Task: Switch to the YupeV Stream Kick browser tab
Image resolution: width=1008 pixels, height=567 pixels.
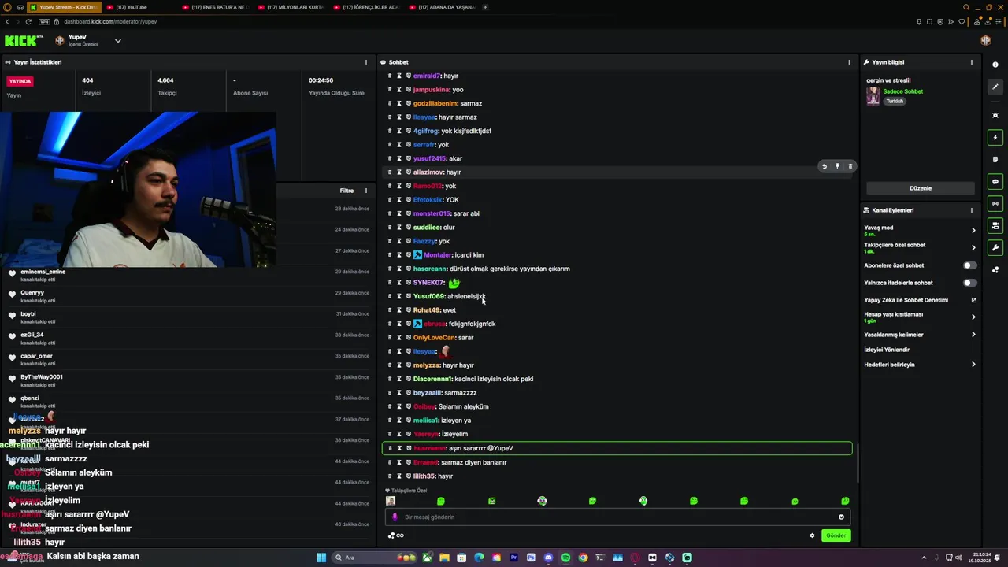Action: click(x=64, y=7)
